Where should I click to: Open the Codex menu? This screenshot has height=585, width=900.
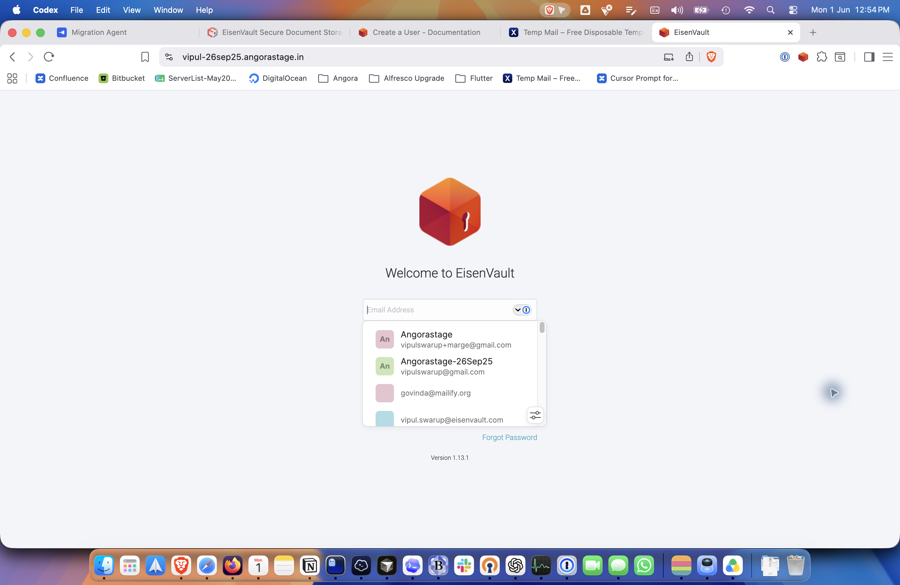pos(45,10)
